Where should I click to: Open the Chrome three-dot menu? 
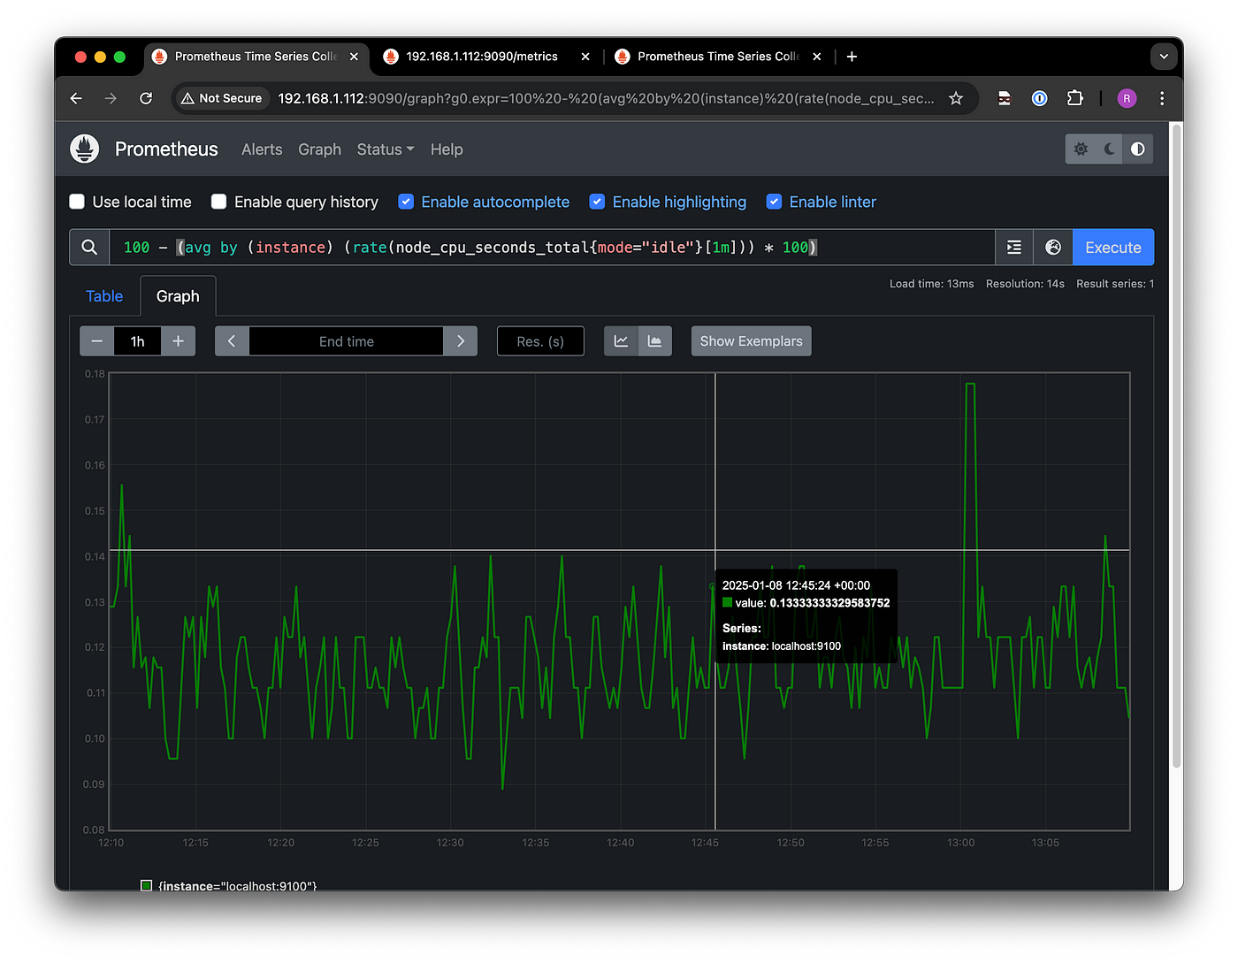(1162, 98)
